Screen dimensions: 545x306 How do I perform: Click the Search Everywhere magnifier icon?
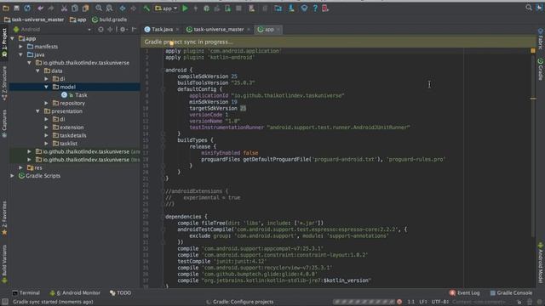pyautogui.click(x=529, y=8)
